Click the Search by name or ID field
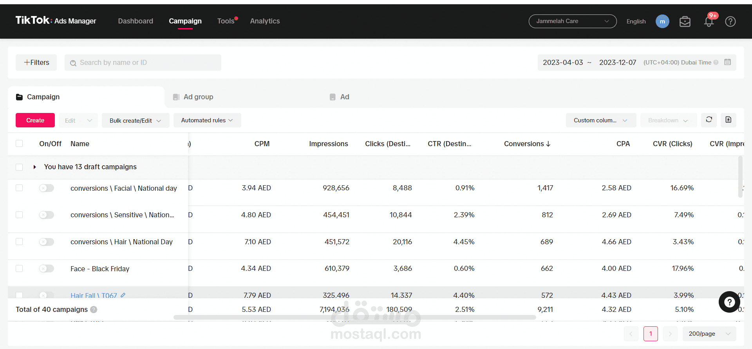This screenshot has width=752, height=349. coord(143,63)
